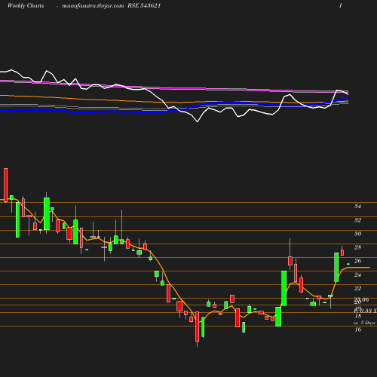Click the "in 5 Days" label

364,323
